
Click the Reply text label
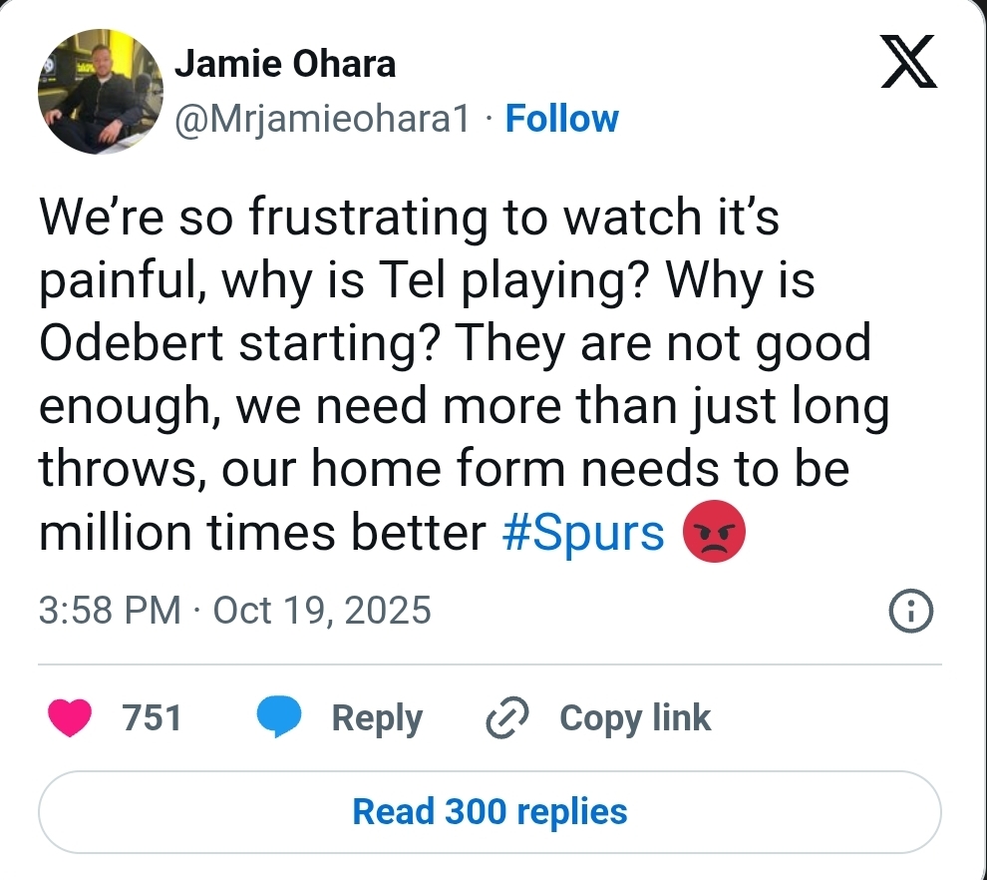tap(377, 718)
